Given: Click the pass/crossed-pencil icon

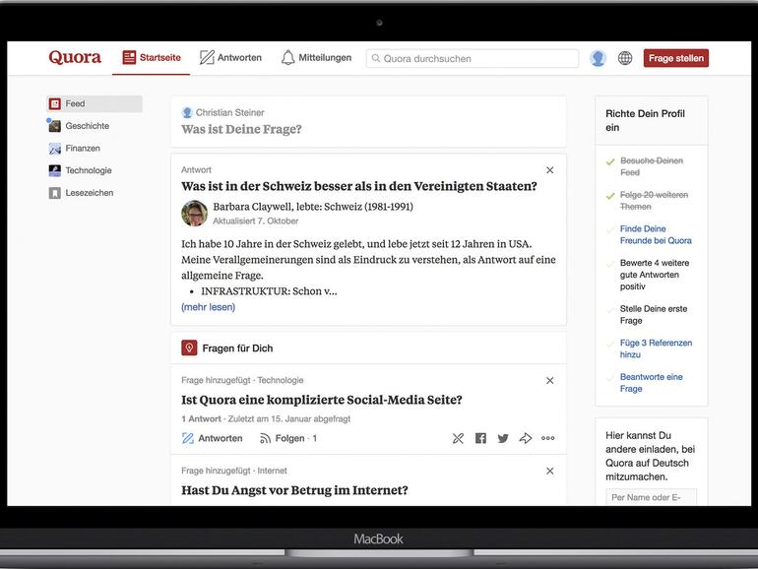Looking at the screenshot, I should (x=458, y=438).
